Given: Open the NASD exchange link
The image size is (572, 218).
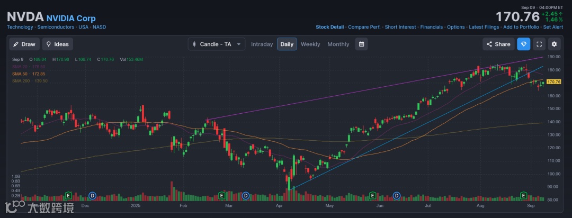Looking at the screenshot, I should (99, 27).
